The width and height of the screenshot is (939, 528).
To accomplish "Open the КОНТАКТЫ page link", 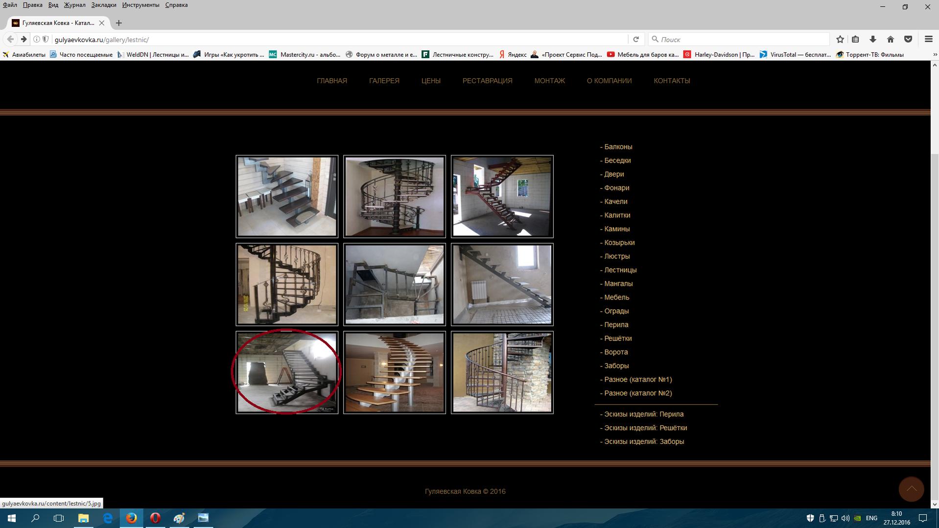I will pos(672,81).
